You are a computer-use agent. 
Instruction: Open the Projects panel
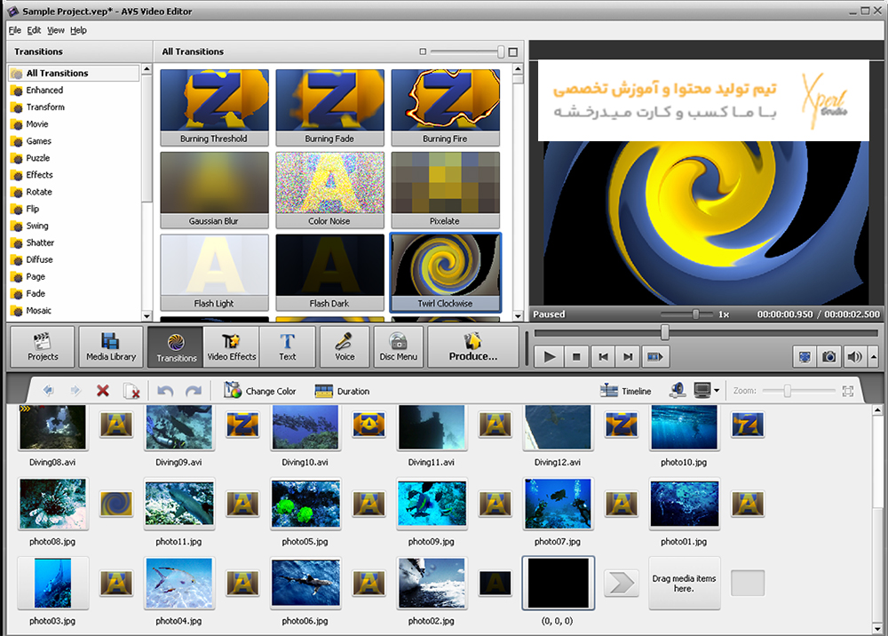pos(42,346)
